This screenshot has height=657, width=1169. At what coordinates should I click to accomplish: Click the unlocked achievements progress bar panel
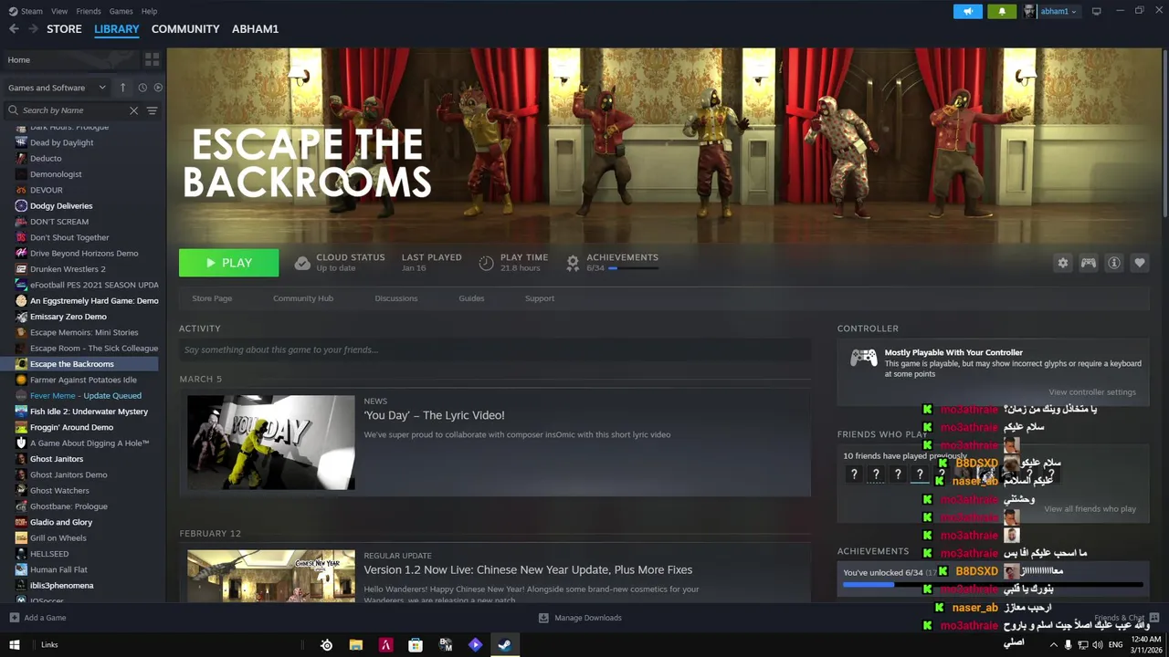tap(993, 579)
